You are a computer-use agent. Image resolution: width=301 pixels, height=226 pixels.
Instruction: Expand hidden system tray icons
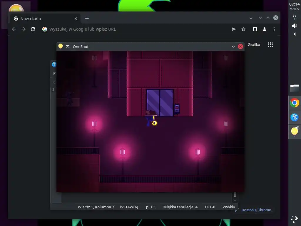[x=295, y=34]
